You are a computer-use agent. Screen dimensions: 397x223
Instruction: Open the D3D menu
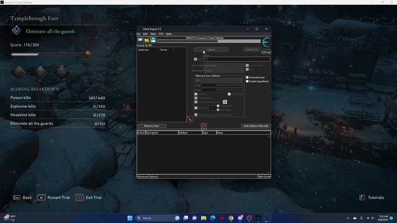point(161,34)
